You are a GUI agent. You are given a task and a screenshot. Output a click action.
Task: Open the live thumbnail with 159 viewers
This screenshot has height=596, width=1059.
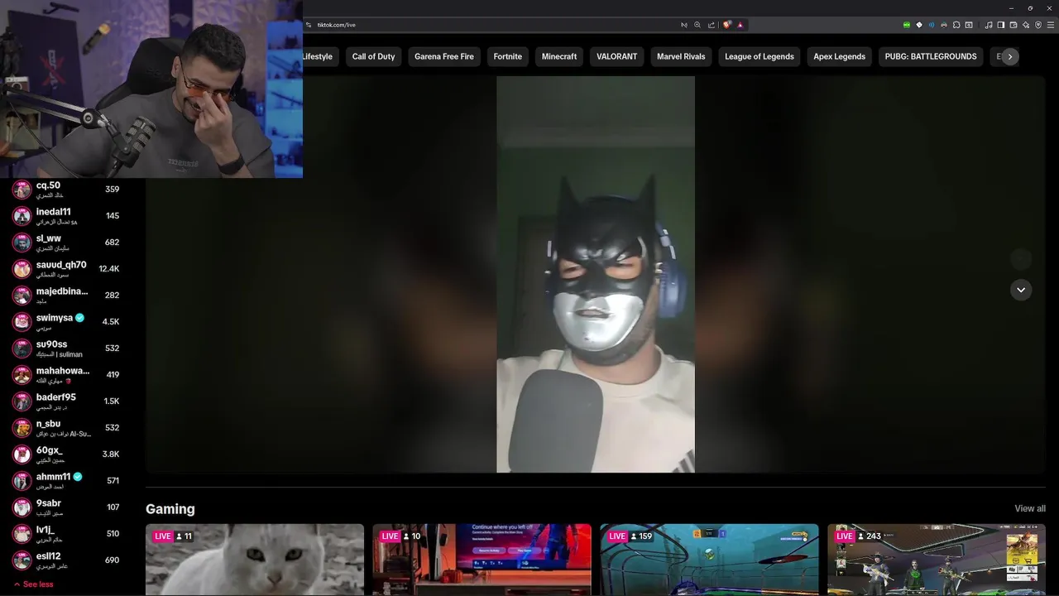[x=709, y=560]
